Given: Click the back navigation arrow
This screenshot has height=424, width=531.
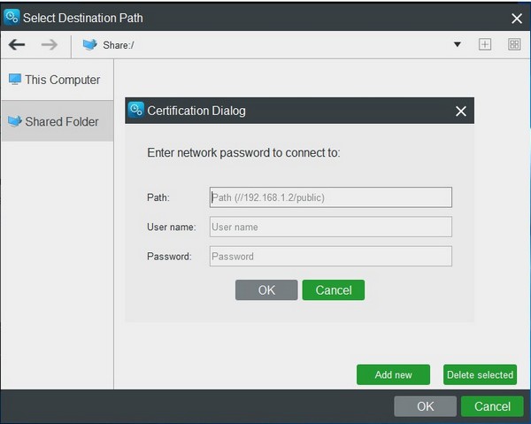Looking at the screenshot, I should tap(17, 44).
